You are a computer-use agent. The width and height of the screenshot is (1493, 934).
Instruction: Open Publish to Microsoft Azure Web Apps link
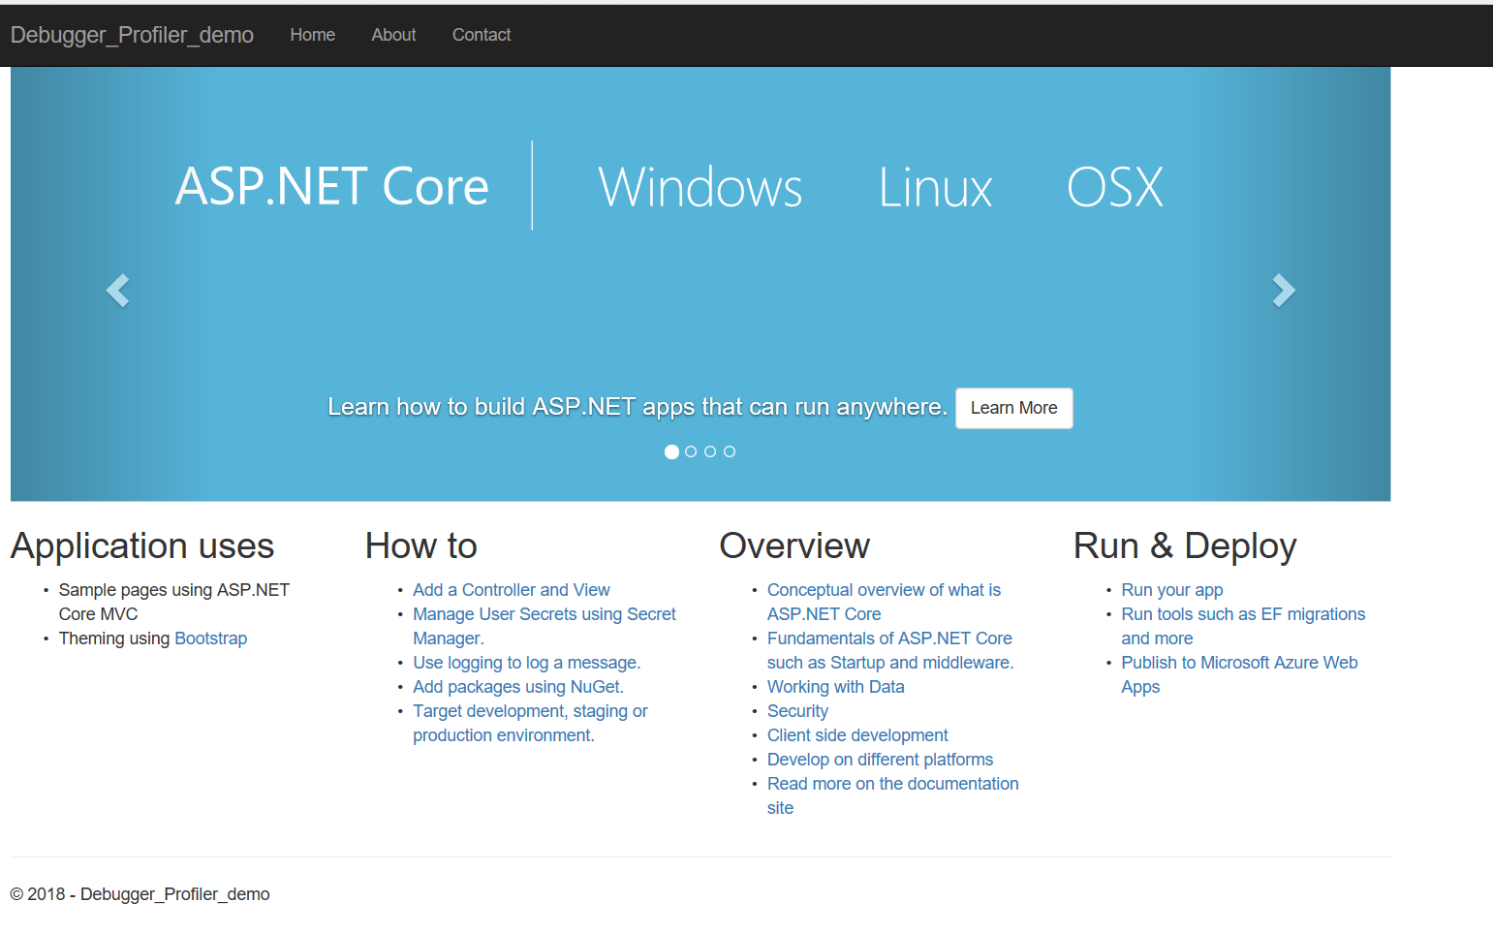(x=1239, y=674)
